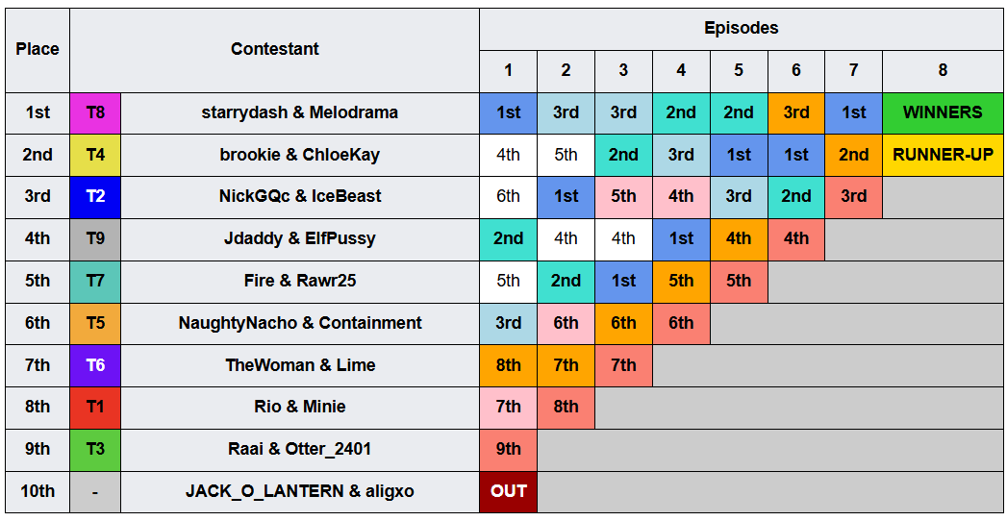Click the purple T6 team cell
This screenshot has width=1007, height=521.
point(95,365)
